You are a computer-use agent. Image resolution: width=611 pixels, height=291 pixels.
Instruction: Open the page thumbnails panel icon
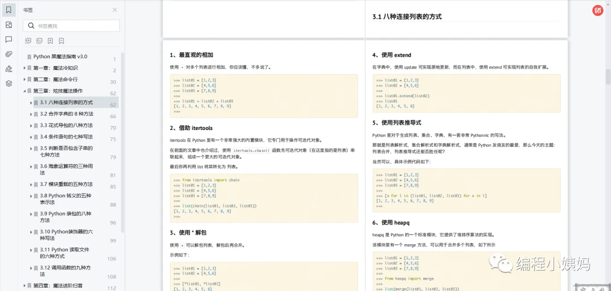coord(9,25)
